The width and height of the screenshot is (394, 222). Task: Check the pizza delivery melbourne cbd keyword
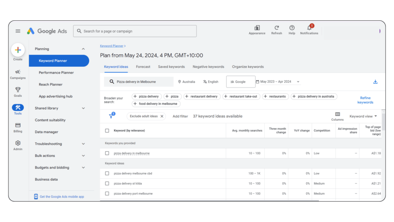click(107, 173)
